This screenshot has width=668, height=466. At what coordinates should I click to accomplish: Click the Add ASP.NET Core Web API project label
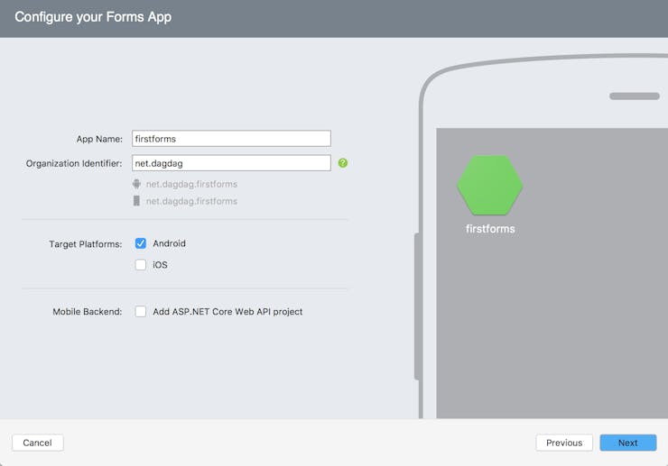[x=227, y=312]
